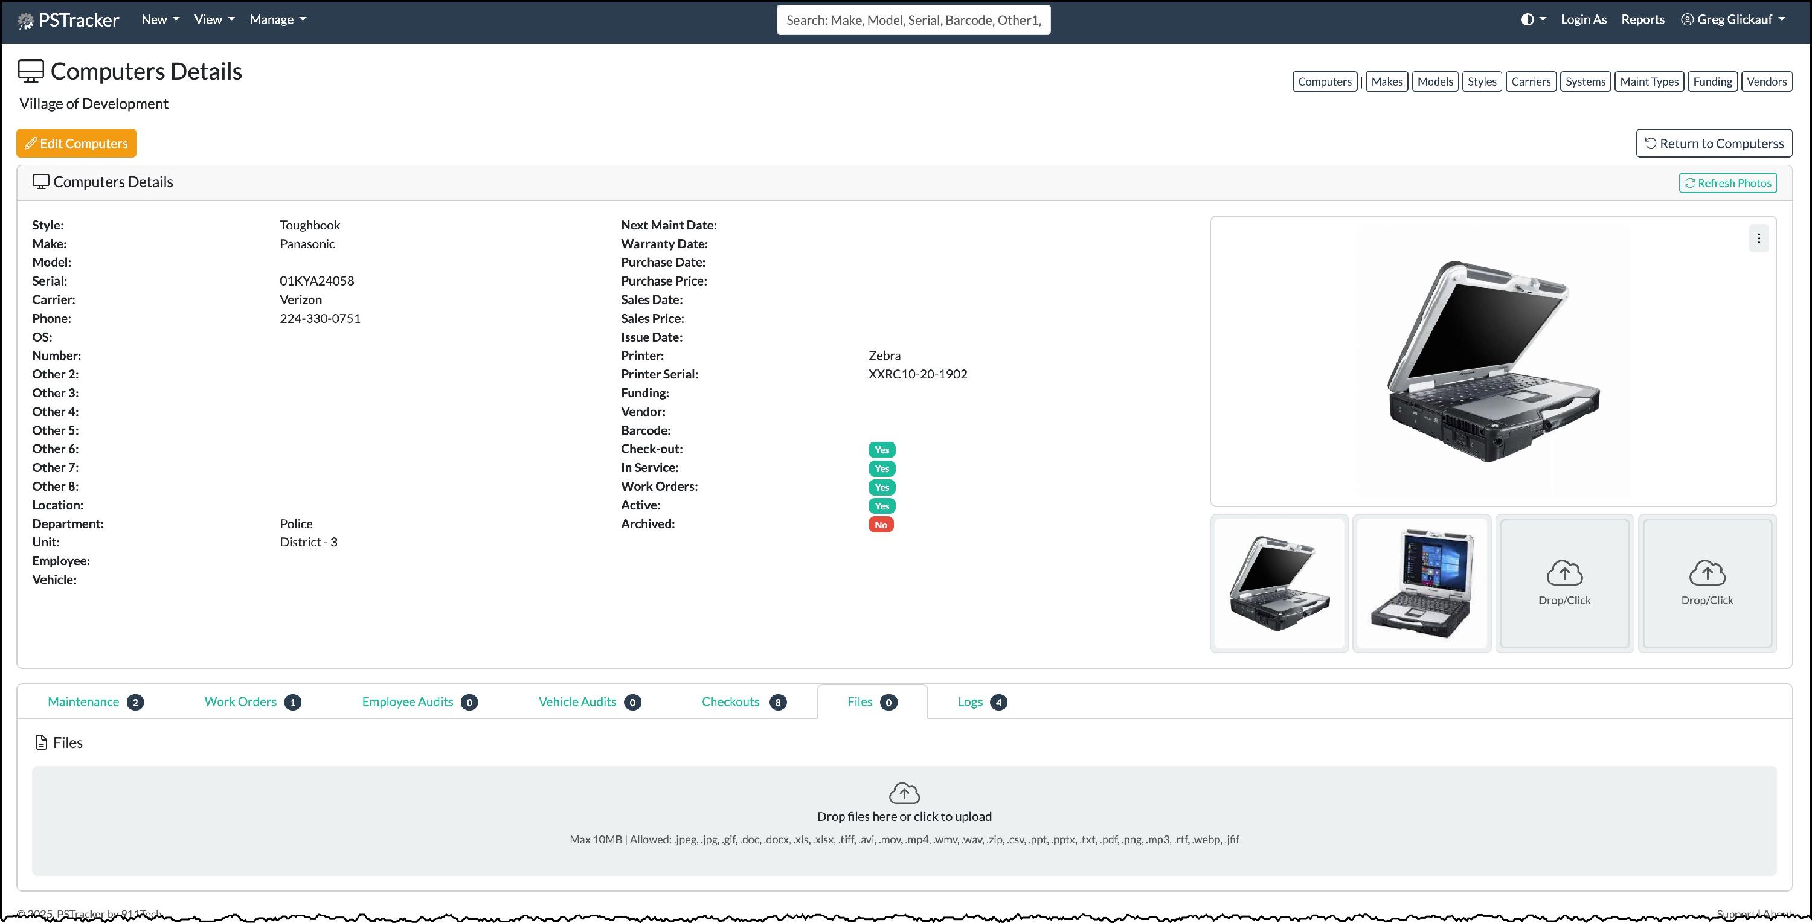Click the Refresh Photos button

pyautogui.click(x=1727, y=183)
